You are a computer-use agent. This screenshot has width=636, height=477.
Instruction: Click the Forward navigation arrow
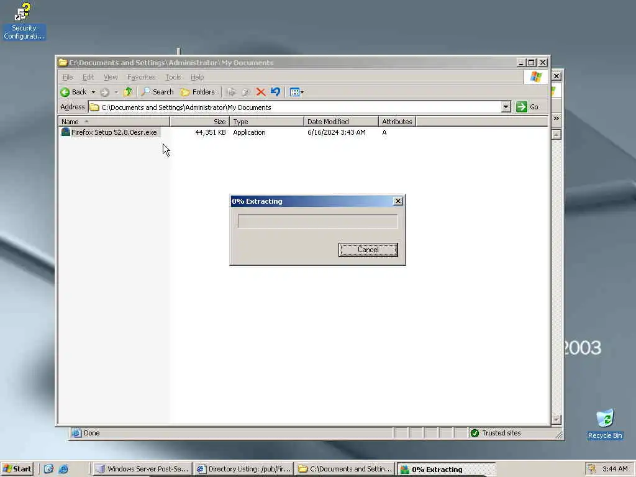(x=104, y=92)
